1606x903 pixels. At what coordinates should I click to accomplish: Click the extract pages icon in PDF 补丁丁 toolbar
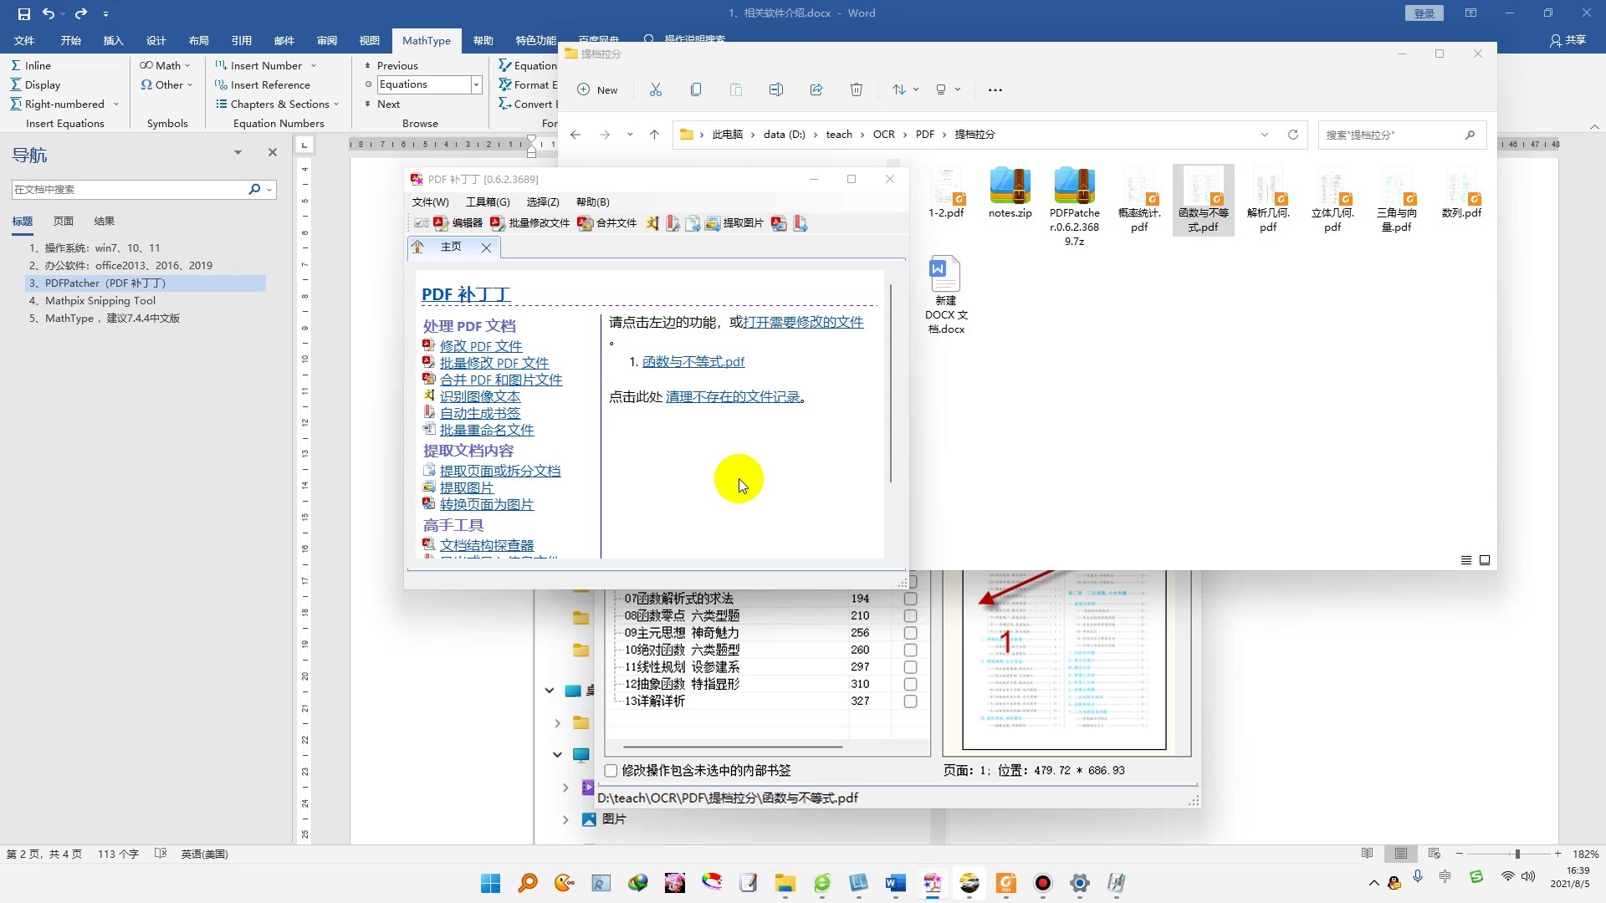[693, 223]
